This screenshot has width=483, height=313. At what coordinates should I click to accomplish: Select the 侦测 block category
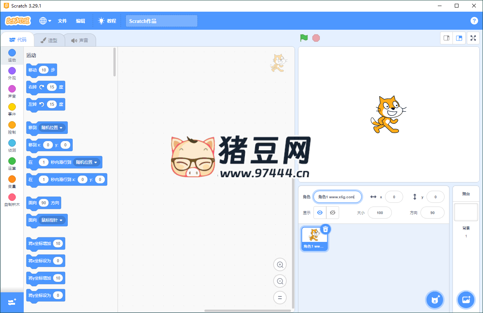coord(12,146)
